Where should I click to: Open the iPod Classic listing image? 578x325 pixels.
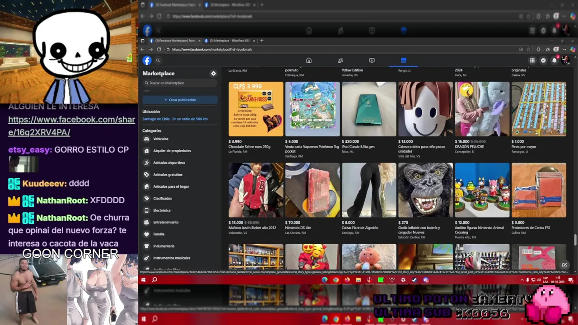[x=369, y=109]
